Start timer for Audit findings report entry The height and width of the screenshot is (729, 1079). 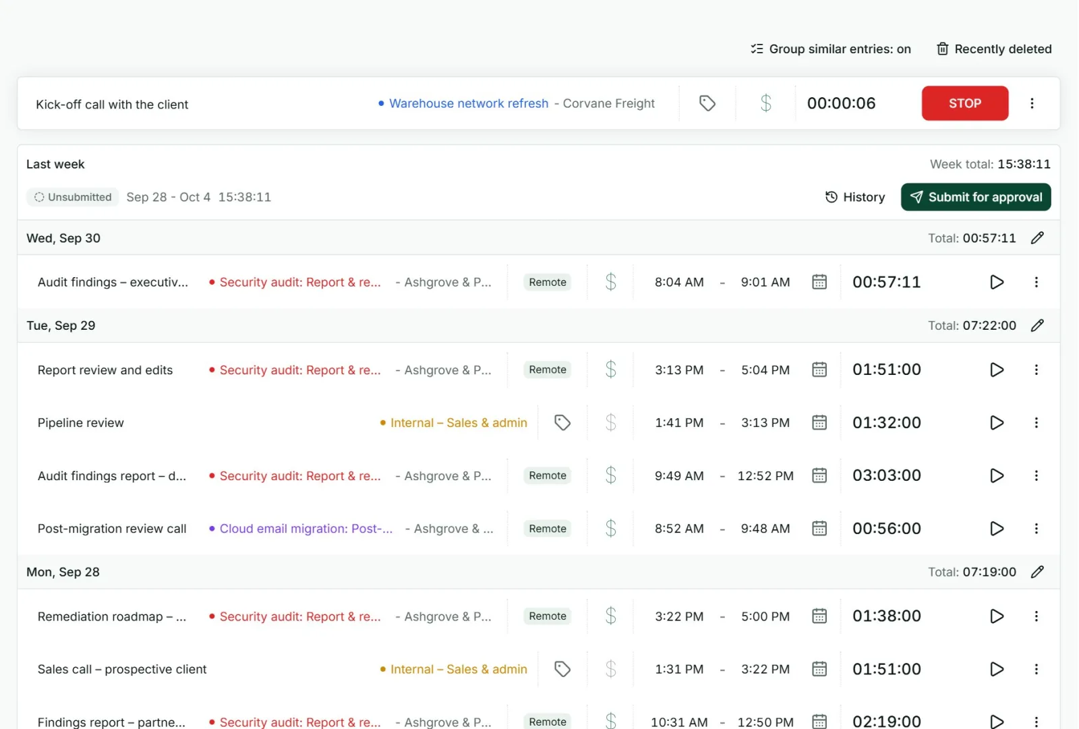(x=997, y=475)
